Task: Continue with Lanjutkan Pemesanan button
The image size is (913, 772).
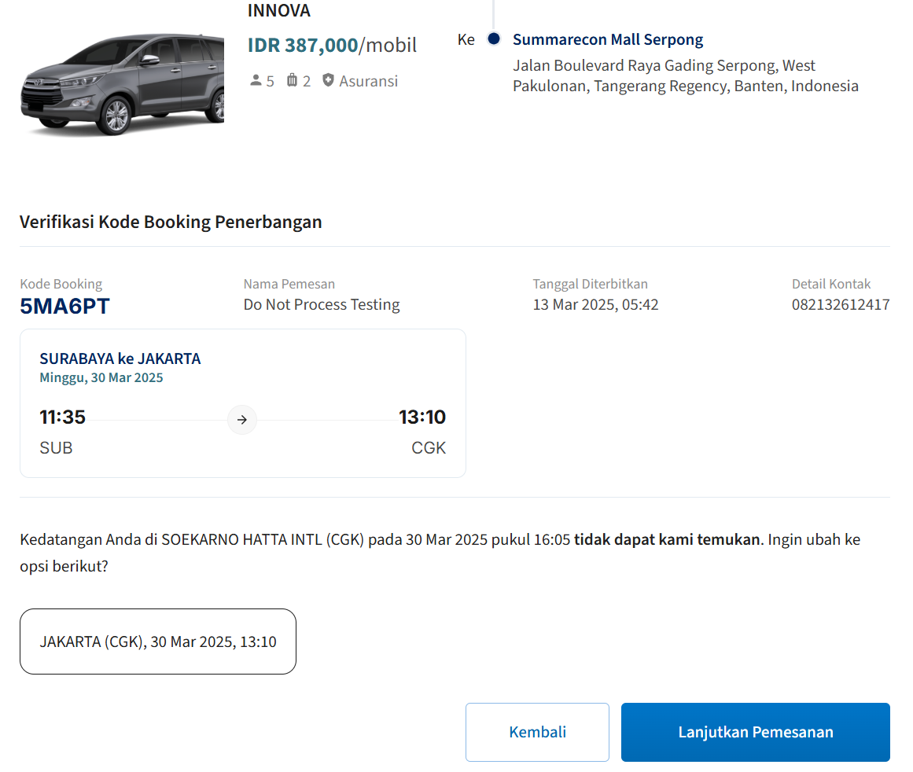Action: [755, 732]
